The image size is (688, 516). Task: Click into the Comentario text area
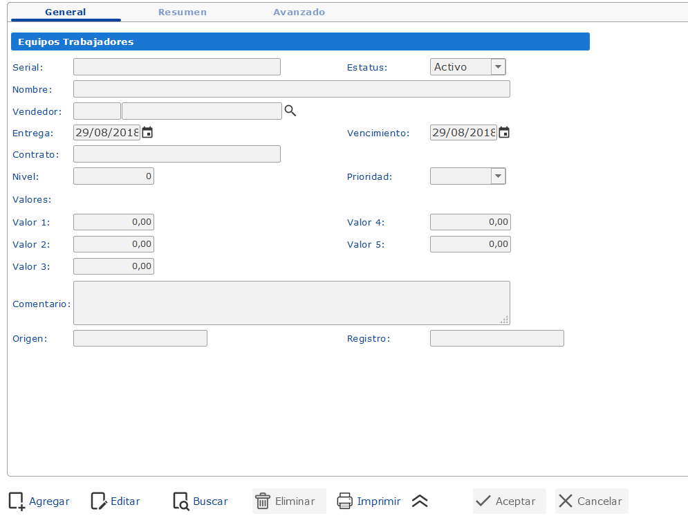pyautogui.click(x=291, y=303)
